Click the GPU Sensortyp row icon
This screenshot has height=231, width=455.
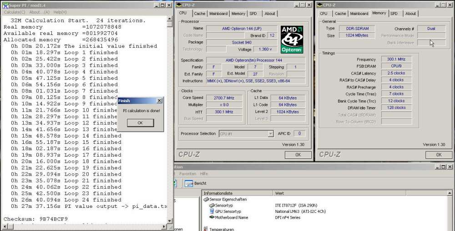212,211
